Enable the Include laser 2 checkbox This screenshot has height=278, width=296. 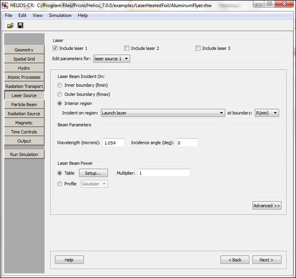[x=127, y=48]
